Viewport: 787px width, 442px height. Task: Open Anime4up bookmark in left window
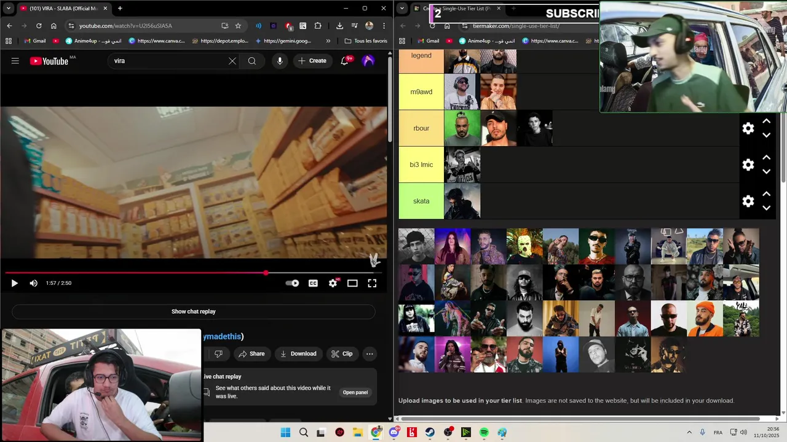pos(93,41)
